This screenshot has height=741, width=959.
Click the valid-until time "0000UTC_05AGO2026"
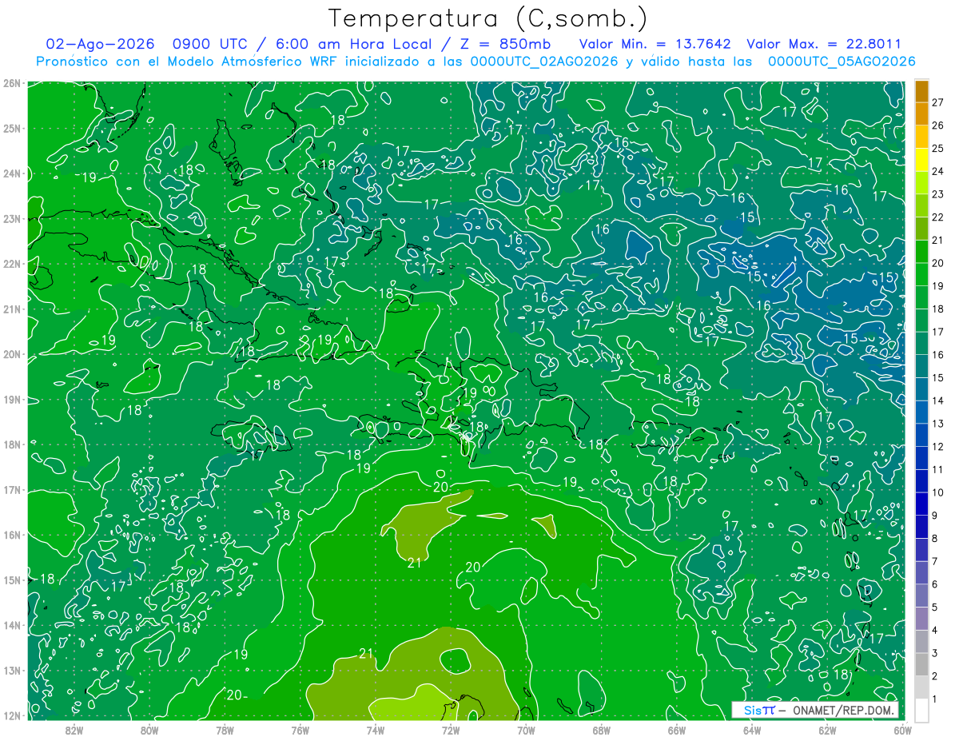[x=842, y=62]
